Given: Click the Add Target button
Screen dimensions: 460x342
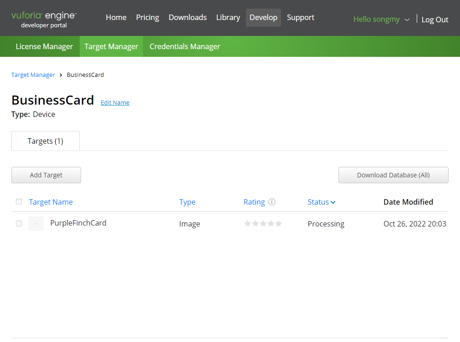Looking at the screenshot, I should 46,175.
